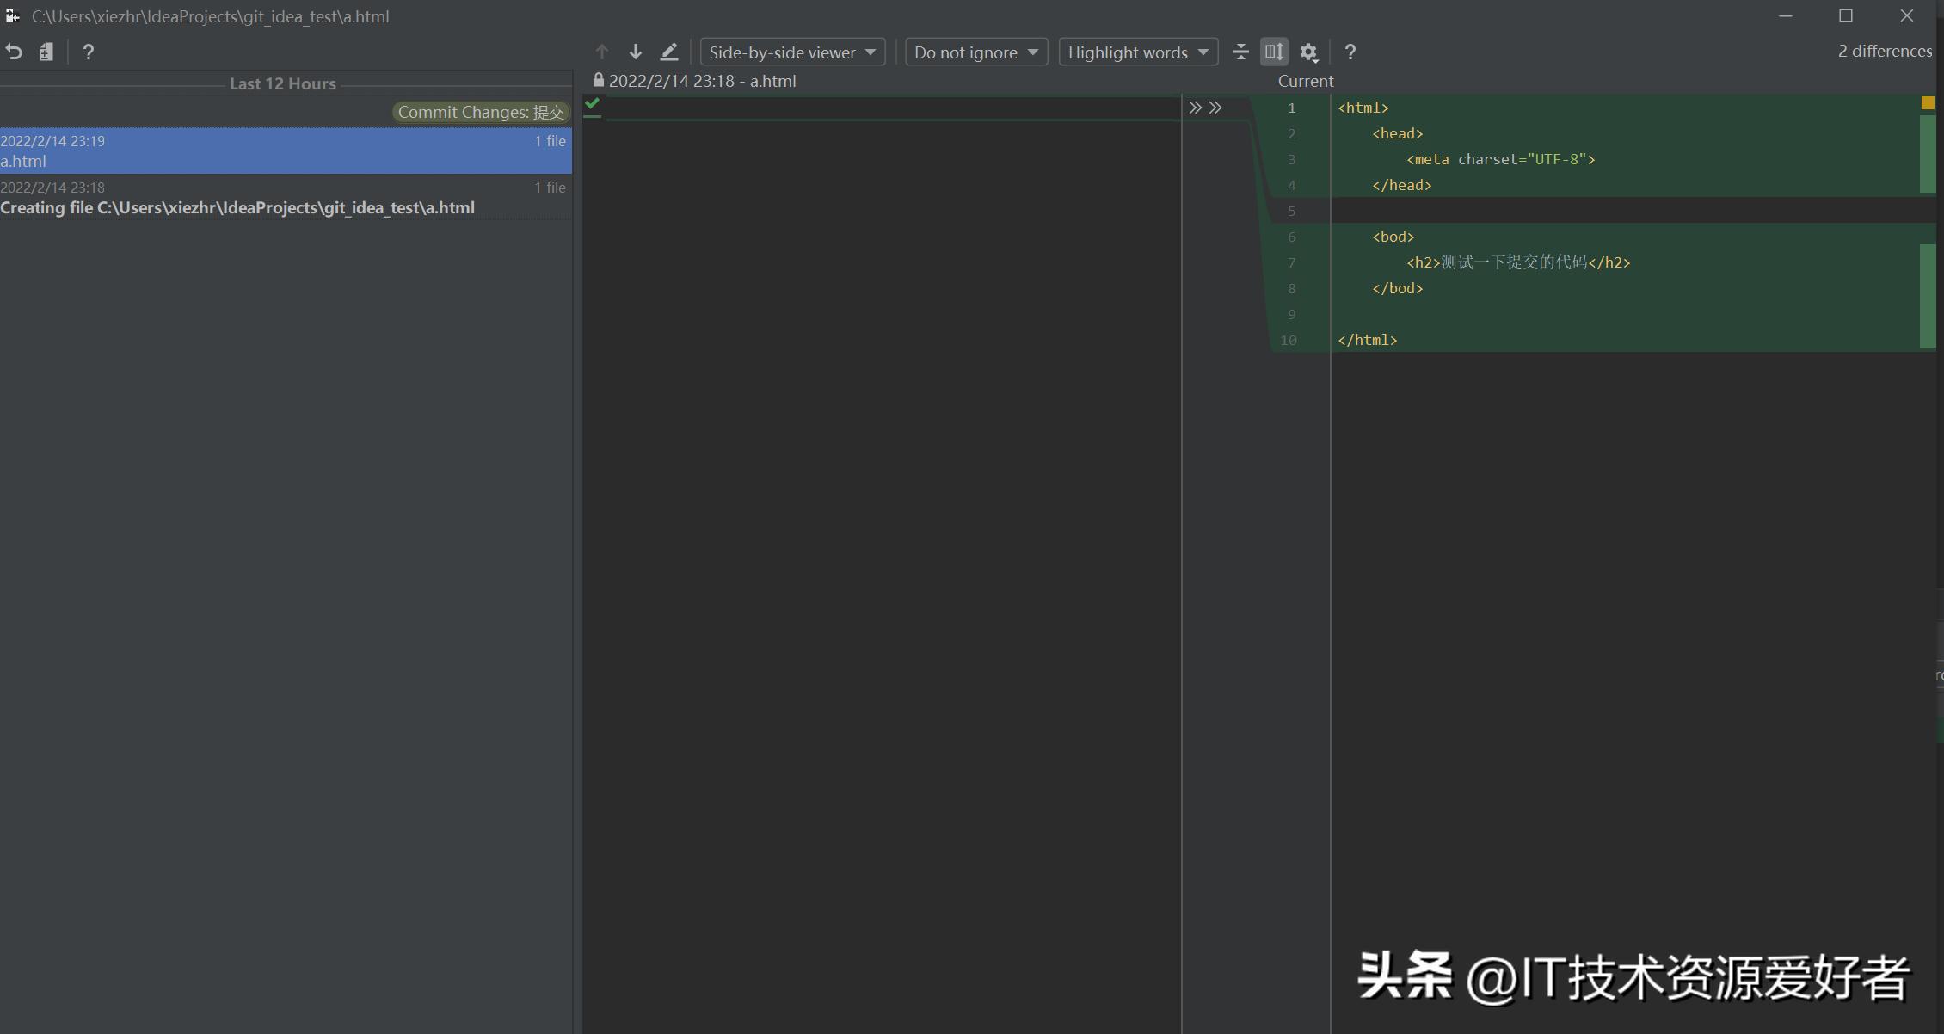Viewport: 1944px width, 1034px height.
Task: Click diff viewer help question mark
Action: pyautogui.click(x=1350, y=52)
